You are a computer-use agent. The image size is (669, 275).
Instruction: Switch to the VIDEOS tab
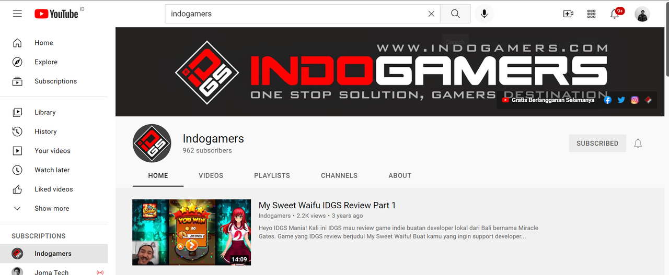click(211, 176)
